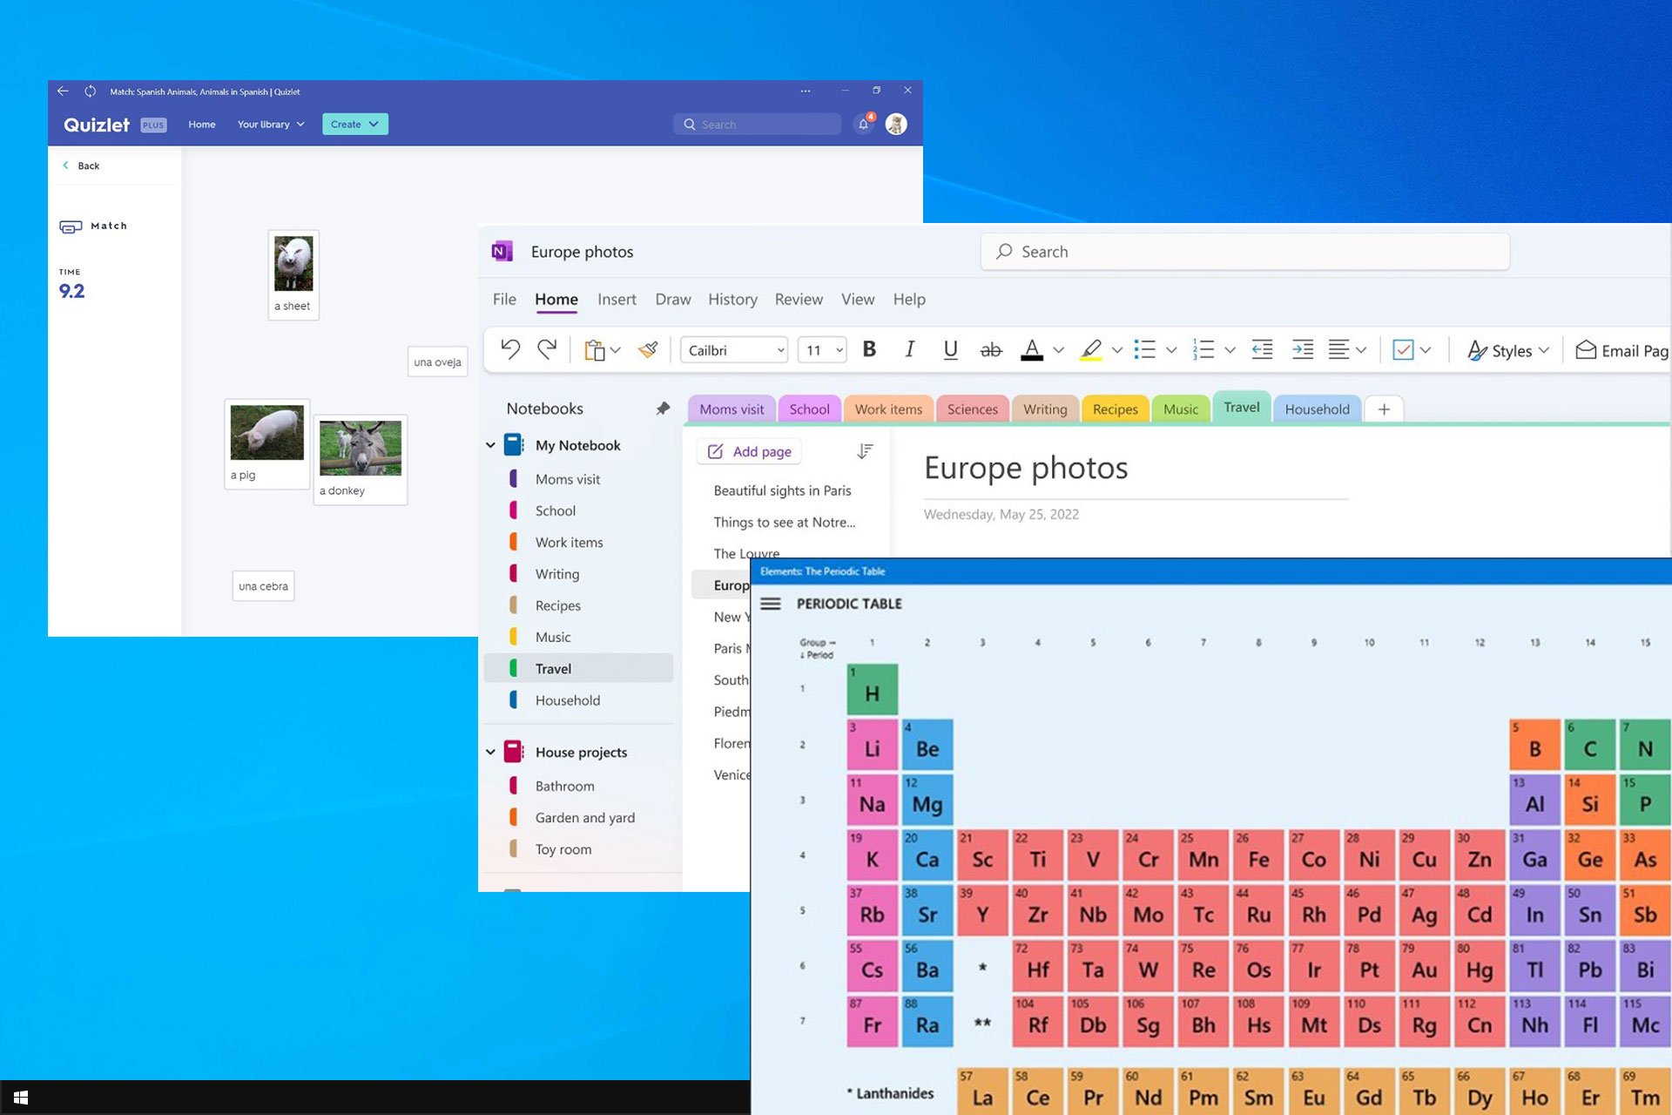Open the Styles dropdown in OneNote
The width and height of the screenshot is (1672, 1115).
click(x=1508, y=350)
